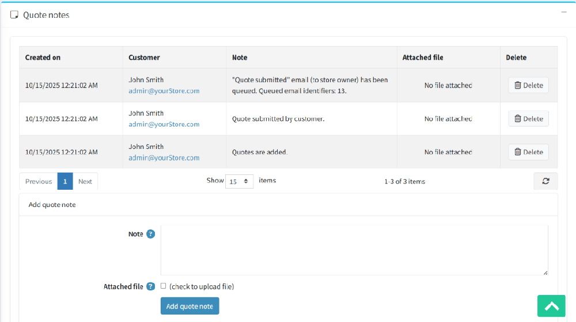Click the Add quote note button
The height and width of the screenshot is (322, 576).
pyautogui.click(x=190, y=306)
